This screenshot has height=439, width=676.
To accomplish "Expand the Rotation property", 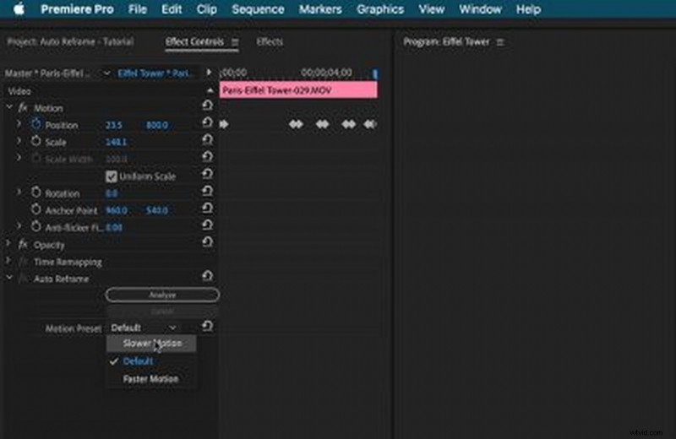I will tap(19, 192).
